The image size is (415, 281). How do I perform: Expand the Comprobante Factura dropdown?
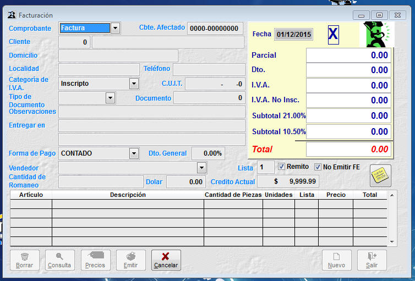115,28
